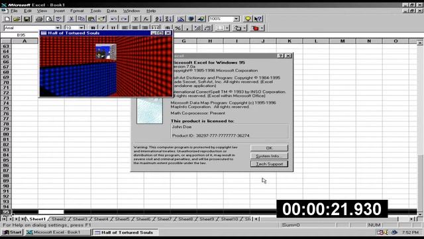Launch the Function Wizard fx icon
This screenshot has width=424, height=239.
click(146, 19)
